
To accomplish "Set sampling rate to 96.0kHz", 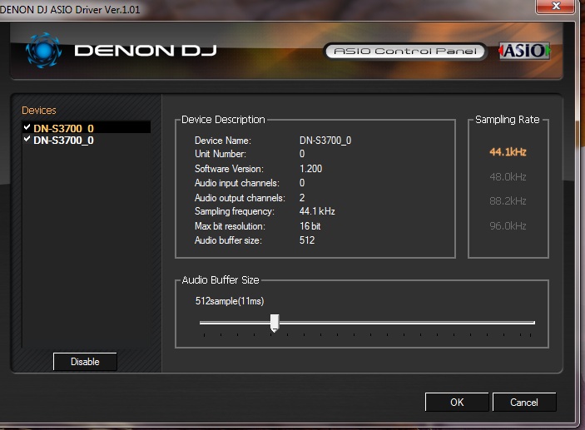I will 507,226.
